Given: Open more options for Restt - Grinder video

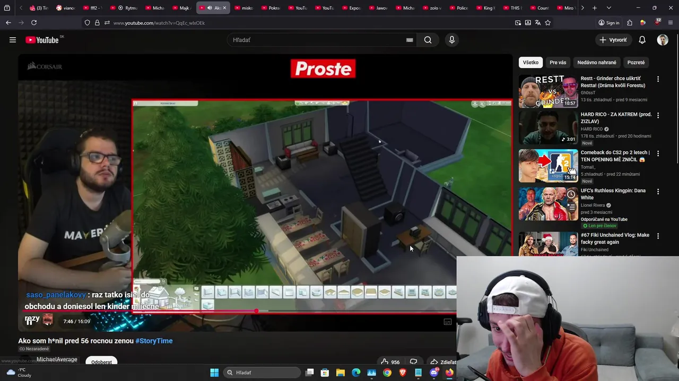Looking at the screenshot, I should coord(658,79).
